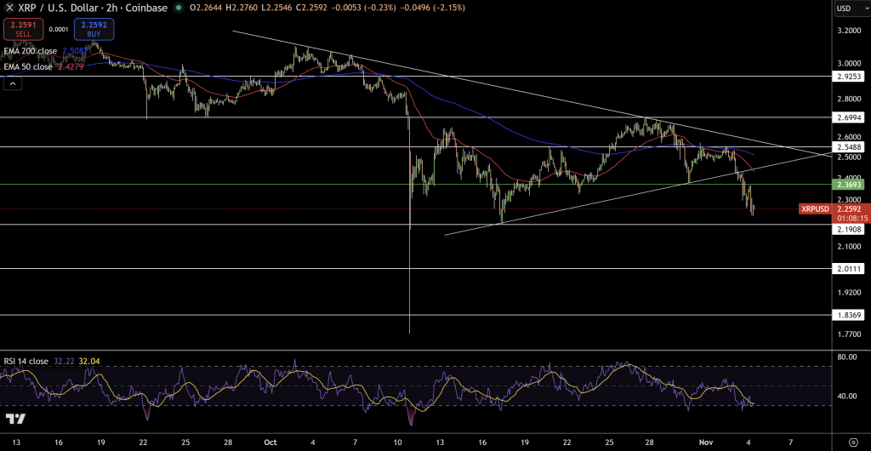Click the 2.1908 horizontal line label
This screenshot has height=451, width=871.
click(x=848, y=228)
